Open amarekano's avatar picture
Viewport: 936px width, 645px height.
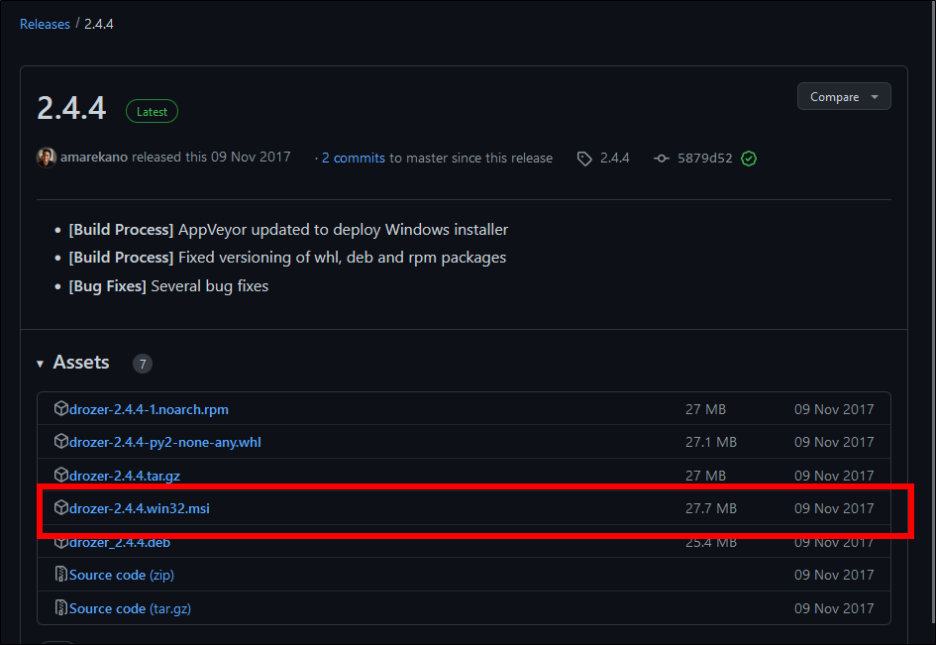pyautogui.click(x=46, y=158)
